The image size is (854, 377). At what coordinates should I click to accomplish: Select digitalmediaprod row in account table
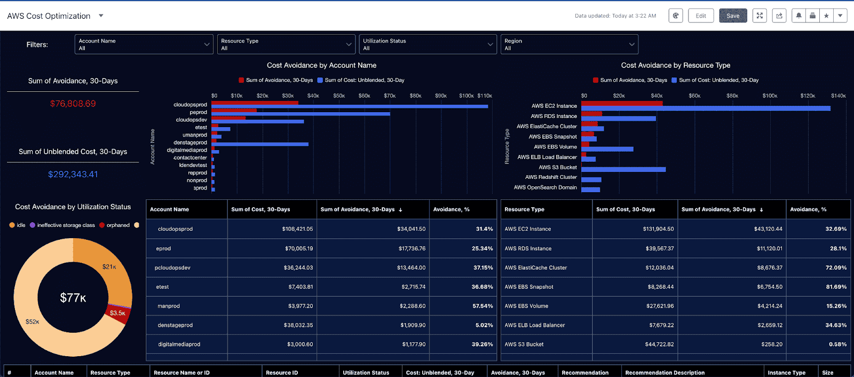[321, 344]
